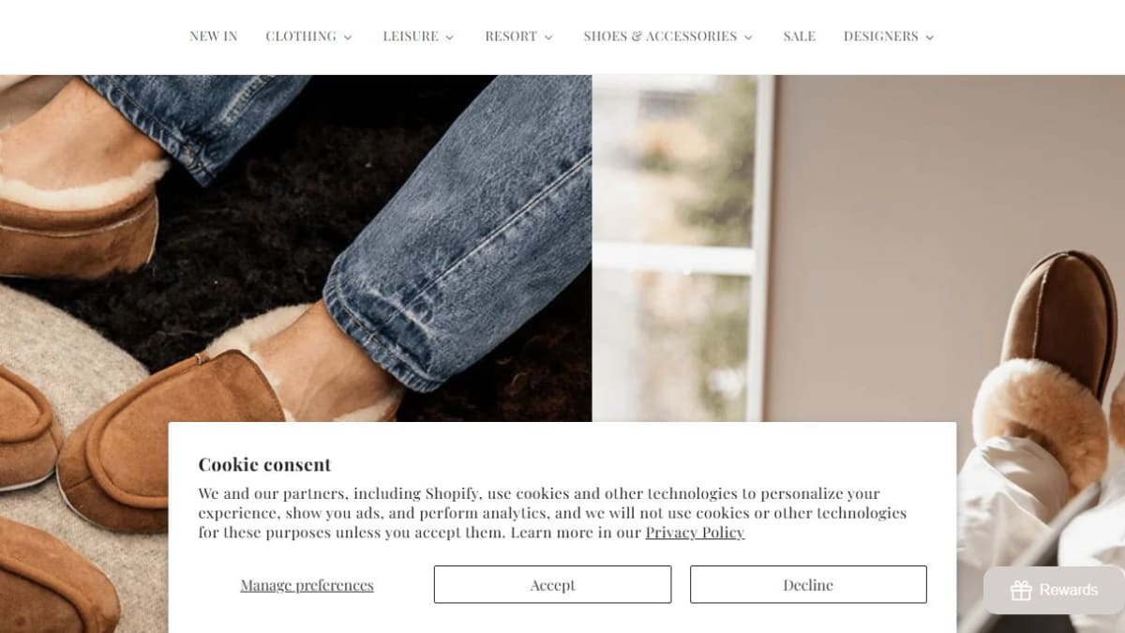This screenshot has height=633, width=1125.
Task: Click the denim jeans and slippers banner image
Action: click(295, 249)
